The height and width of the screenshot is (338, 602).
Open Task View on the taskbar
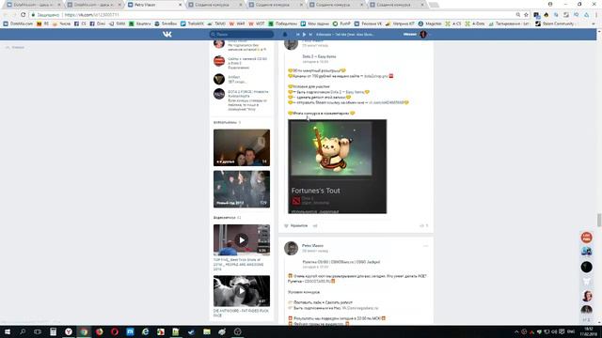(38, 331)
